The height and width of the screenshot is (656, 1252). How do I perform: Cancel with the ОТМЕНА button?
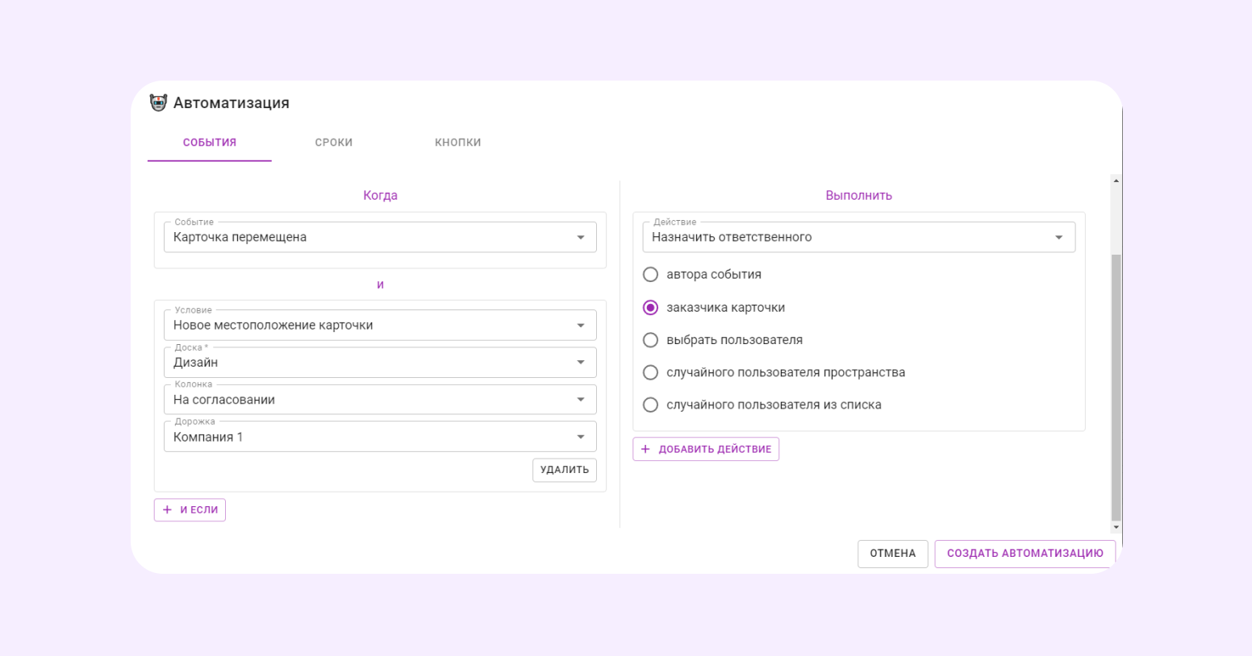point(893,554)
